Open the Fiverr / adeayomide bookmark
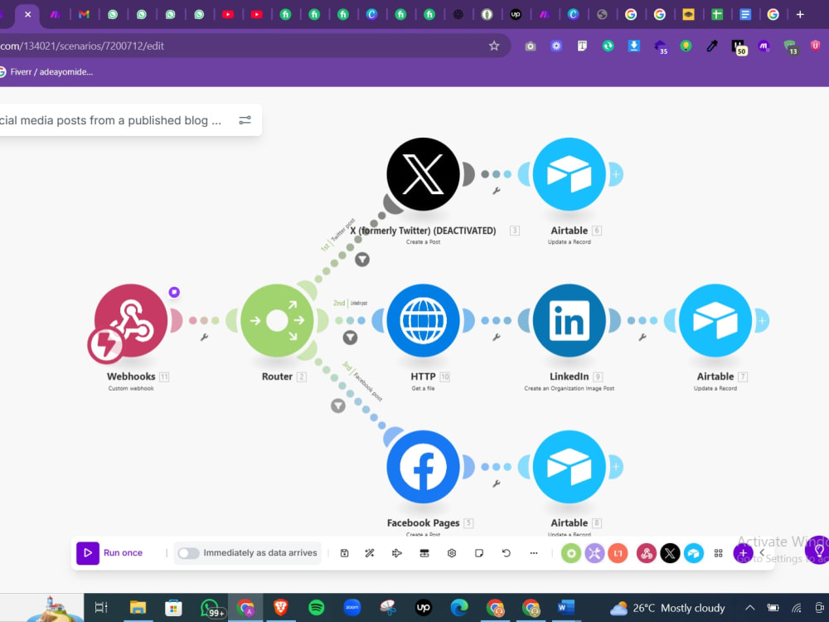829x622 pixels. point(46,72)
